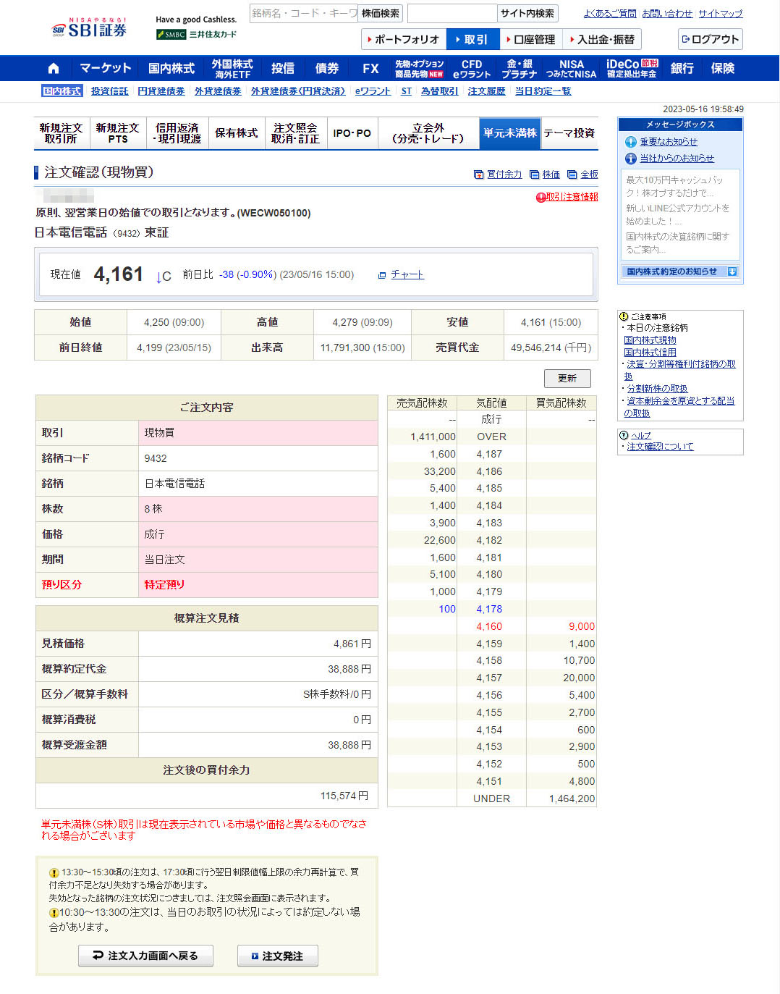780x994 pixels.
Task: Open the 取引 top menu
Action: point(472,39)
